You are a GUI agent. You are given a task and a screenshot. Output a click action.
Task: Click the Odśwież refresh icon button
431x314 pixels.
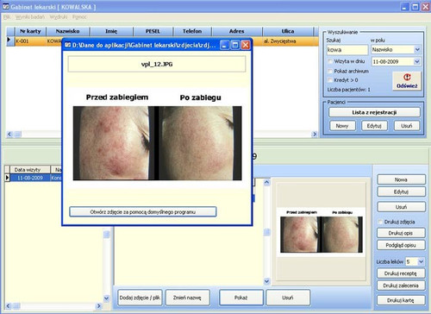tap(407, 81)
